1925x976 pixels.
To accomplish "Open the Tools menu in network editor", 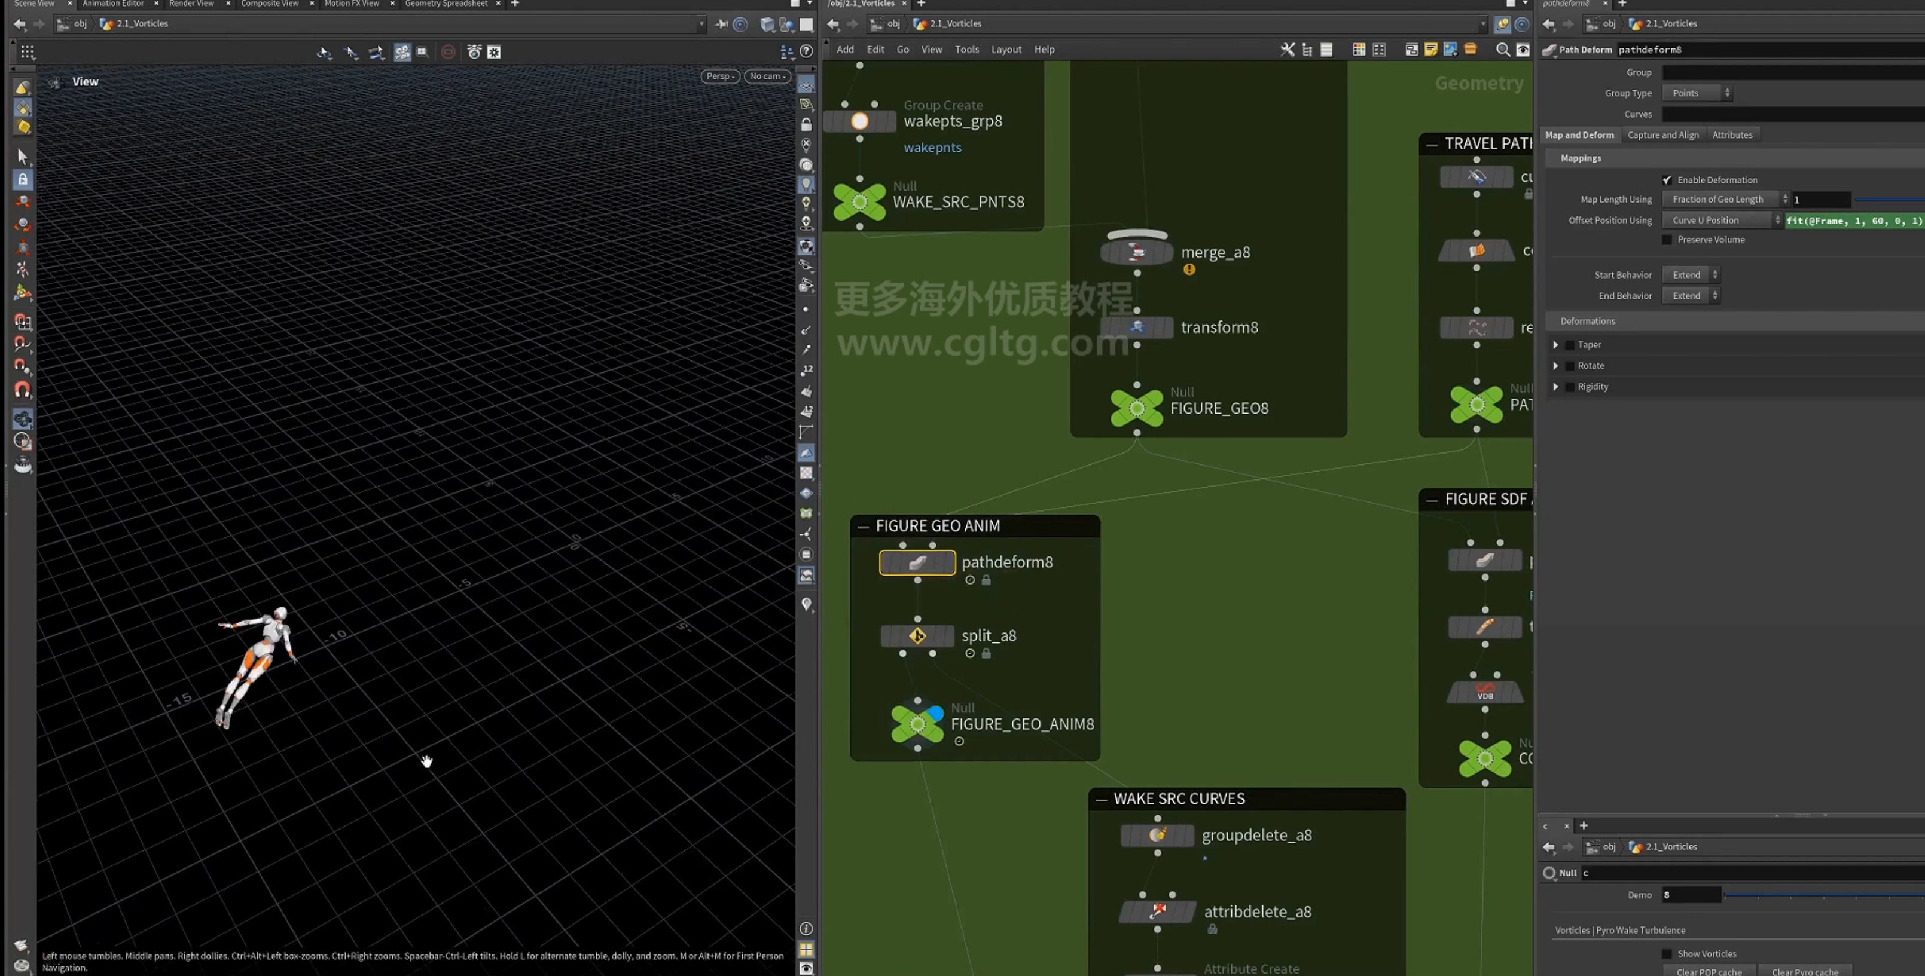I will coord(966,49).
